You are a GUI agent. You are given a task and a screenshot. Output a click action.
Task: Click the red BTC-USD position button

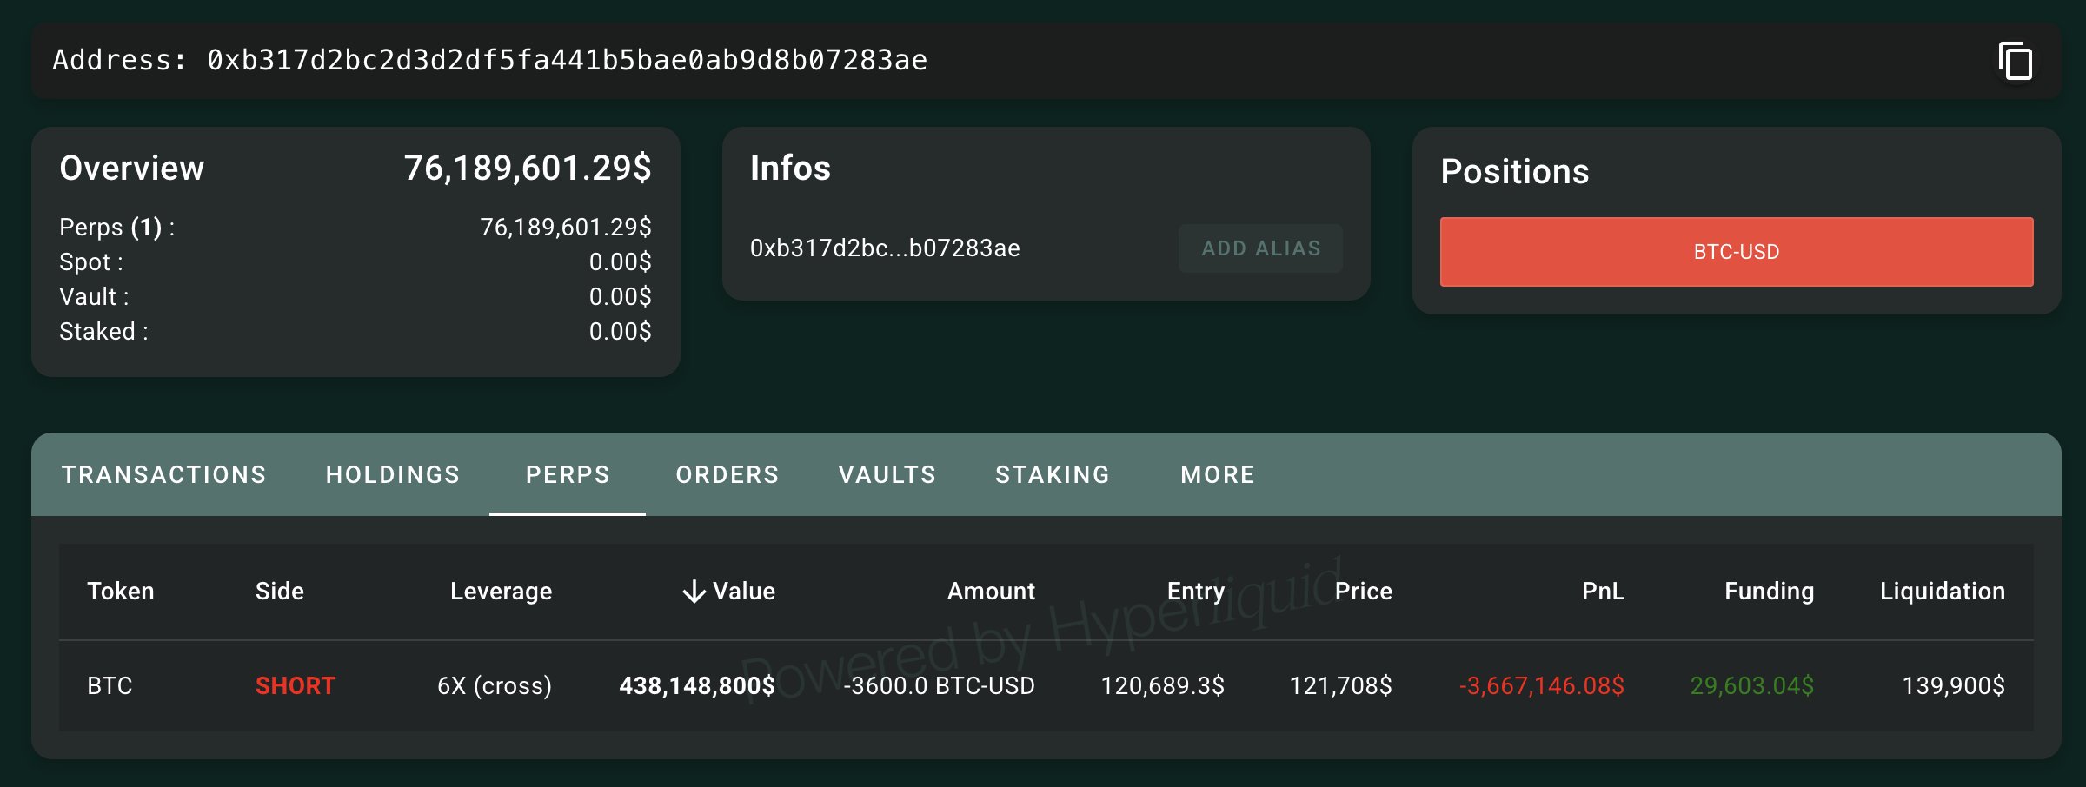point(1736,252)
